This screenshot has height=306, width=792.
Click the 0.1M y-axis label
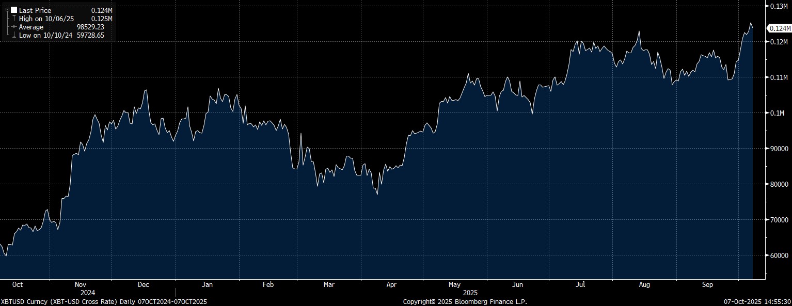click(x=778, y=113)
